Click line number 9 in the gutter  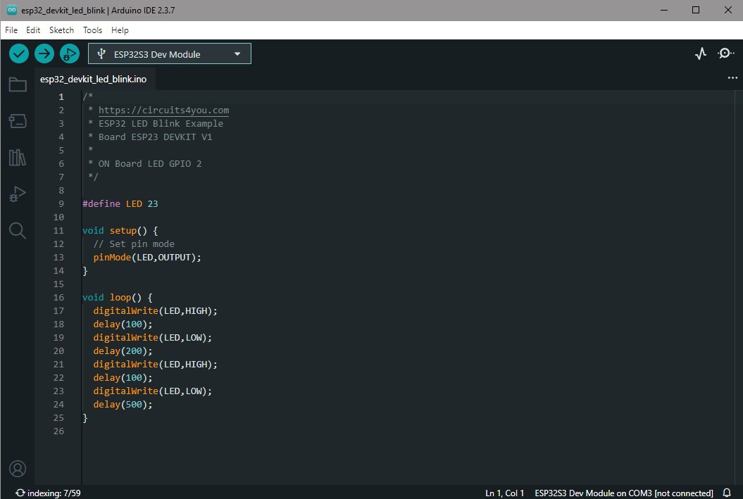click(x=61, y=203)
